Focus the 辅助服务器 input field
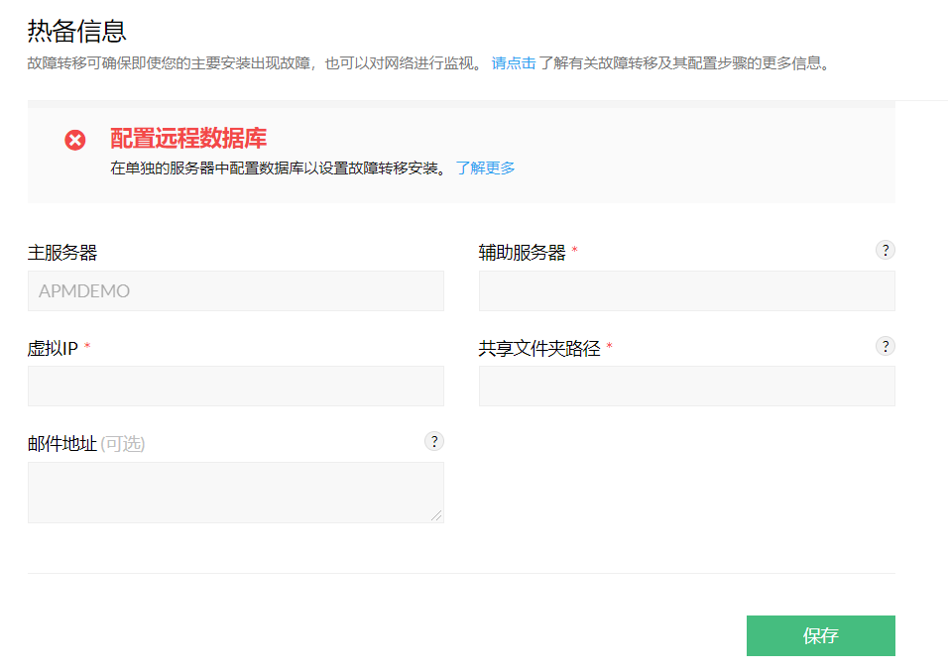 [686, 291]
